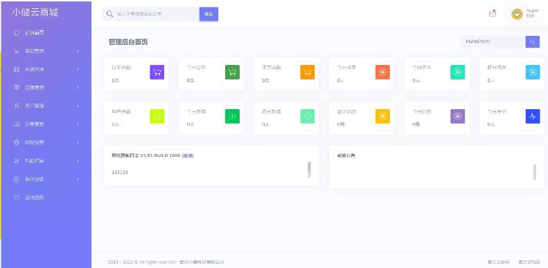
Task: Click the 小储云商城 logo title
Action: pyautogui.click(x=35, y=12)
